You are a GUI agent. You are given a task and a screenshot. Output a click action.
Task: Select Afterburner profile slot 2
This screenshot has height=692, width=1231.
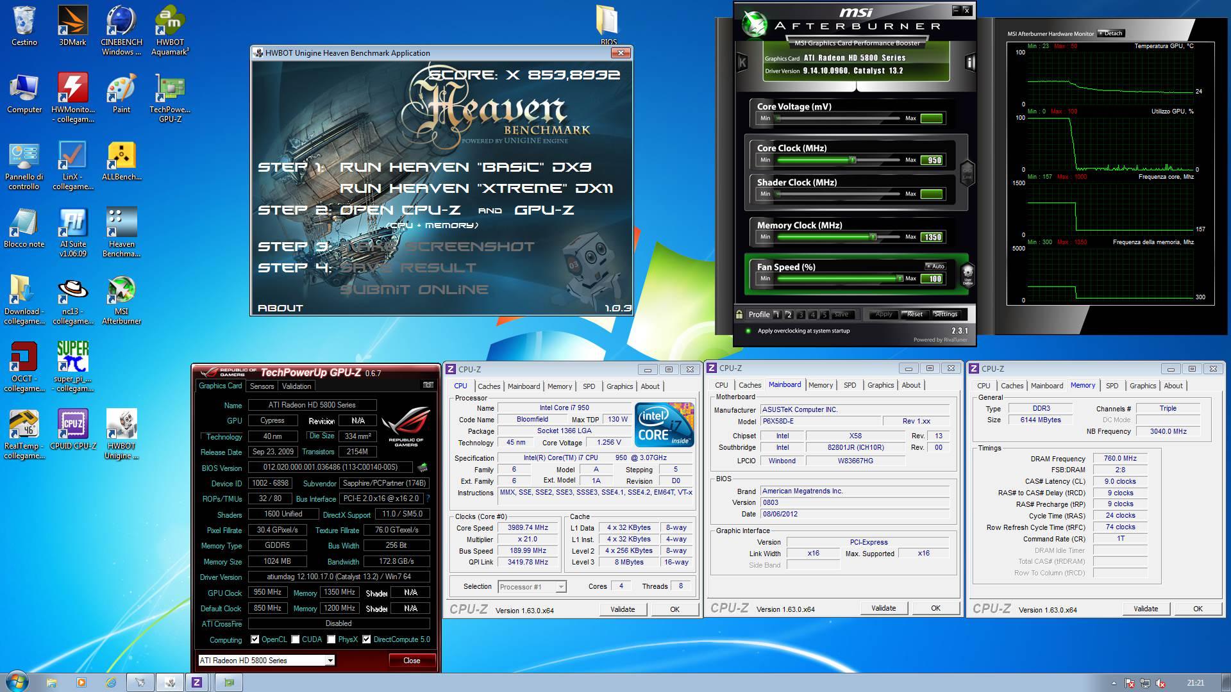click(789, 315)
